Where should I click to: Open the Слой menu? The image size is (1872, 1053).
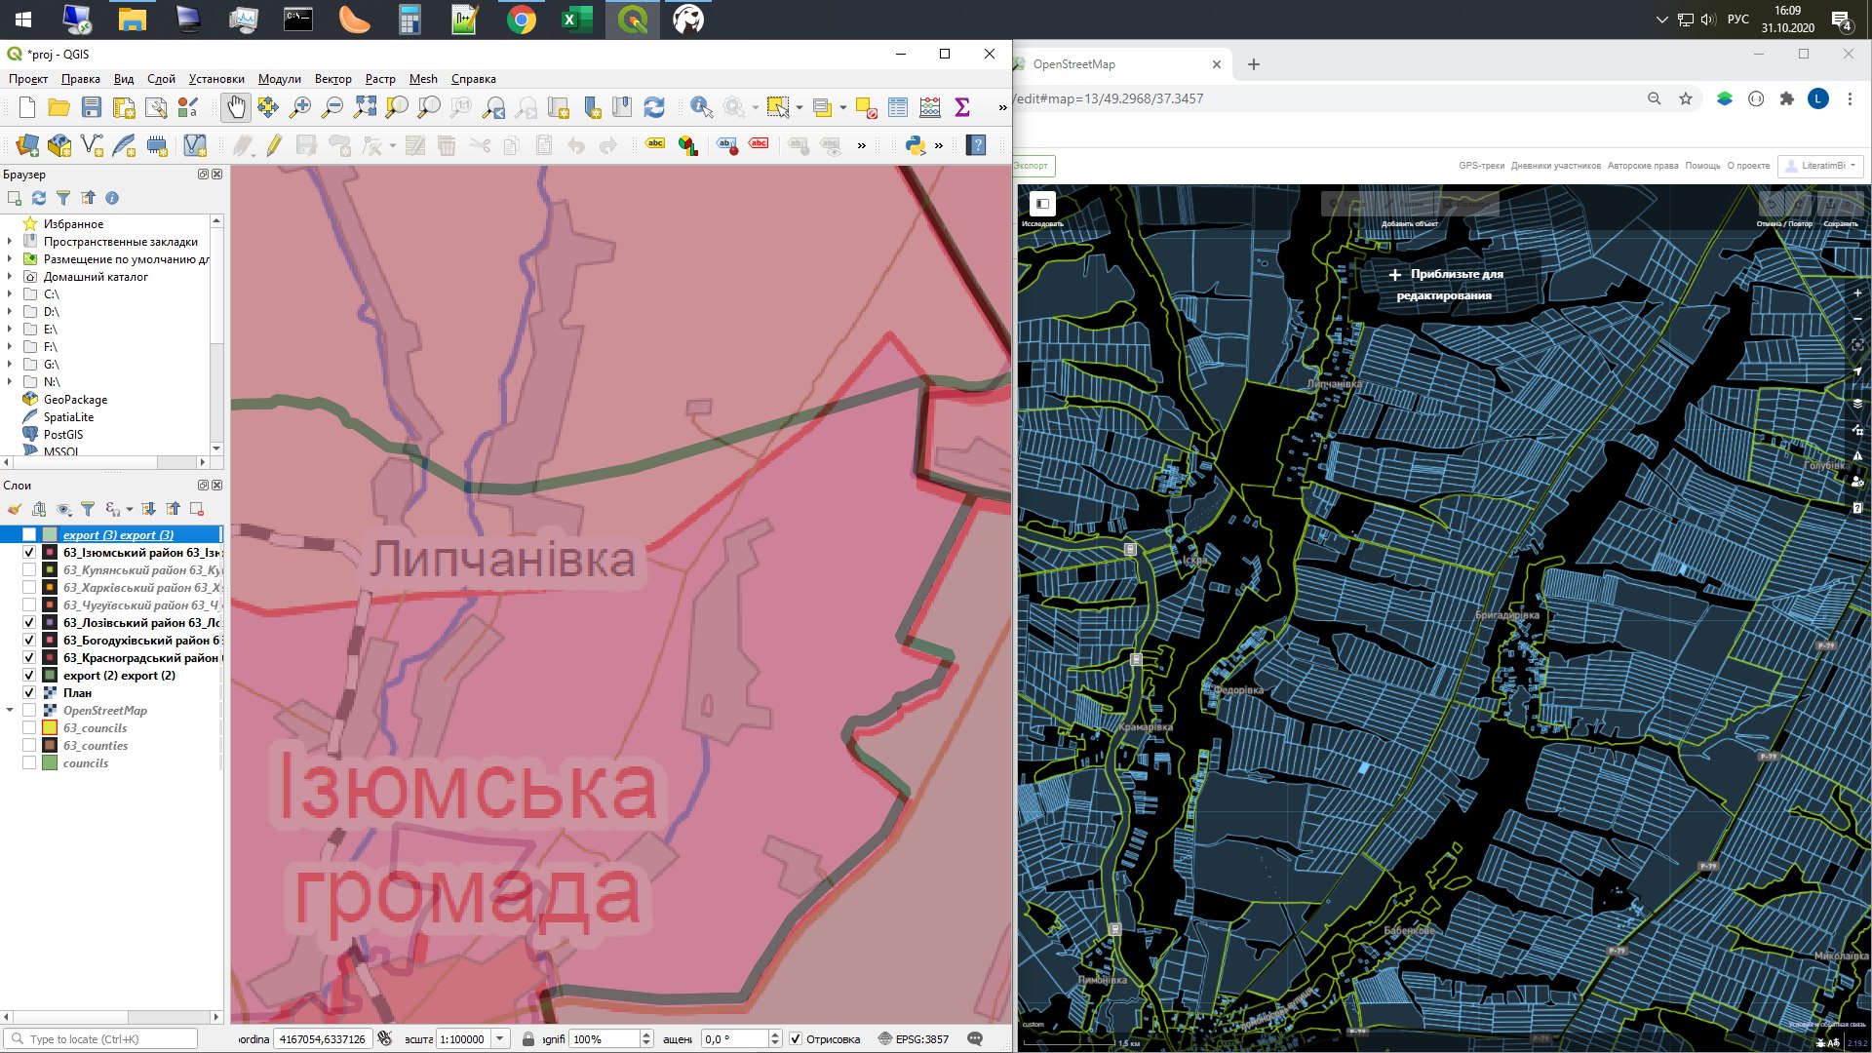coord(161,79)
